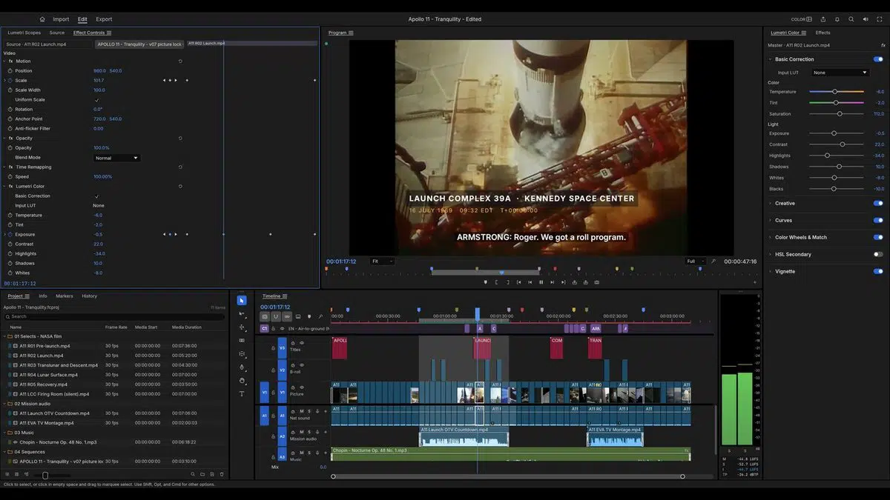This screenshot has width=890, height=500.
Task: Click Export Frame camera icon
Action: (x=596, y=282)
